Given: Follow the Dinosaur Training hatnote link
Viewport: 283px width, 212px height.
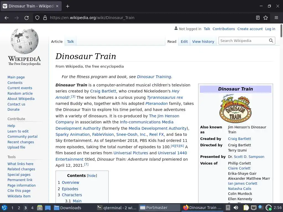Looking at the screenshot, I should tap(154, 77).
